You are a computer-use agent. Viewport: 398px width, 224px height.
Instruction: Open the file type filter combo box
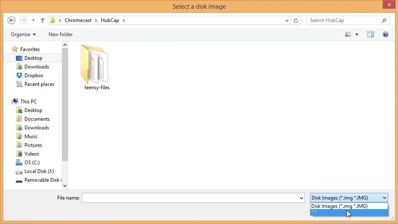click(349, 198)
